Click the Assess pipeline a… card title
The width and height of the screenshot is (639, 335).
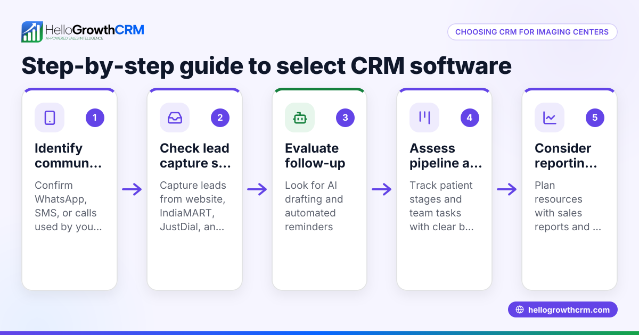point(446,156)
